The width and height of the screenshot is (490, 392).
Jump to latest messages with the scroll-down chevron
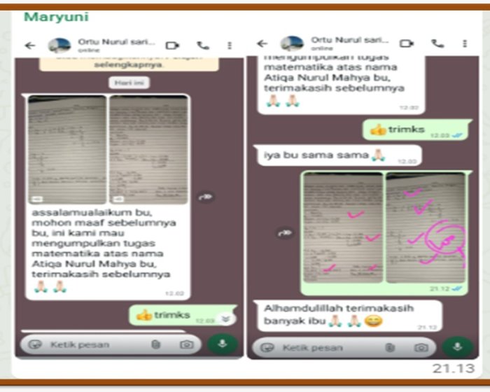tap(225, 319)
